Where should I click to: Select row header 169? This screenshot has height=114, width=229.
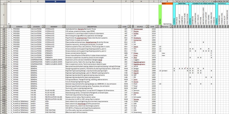[x=3, y=29]
